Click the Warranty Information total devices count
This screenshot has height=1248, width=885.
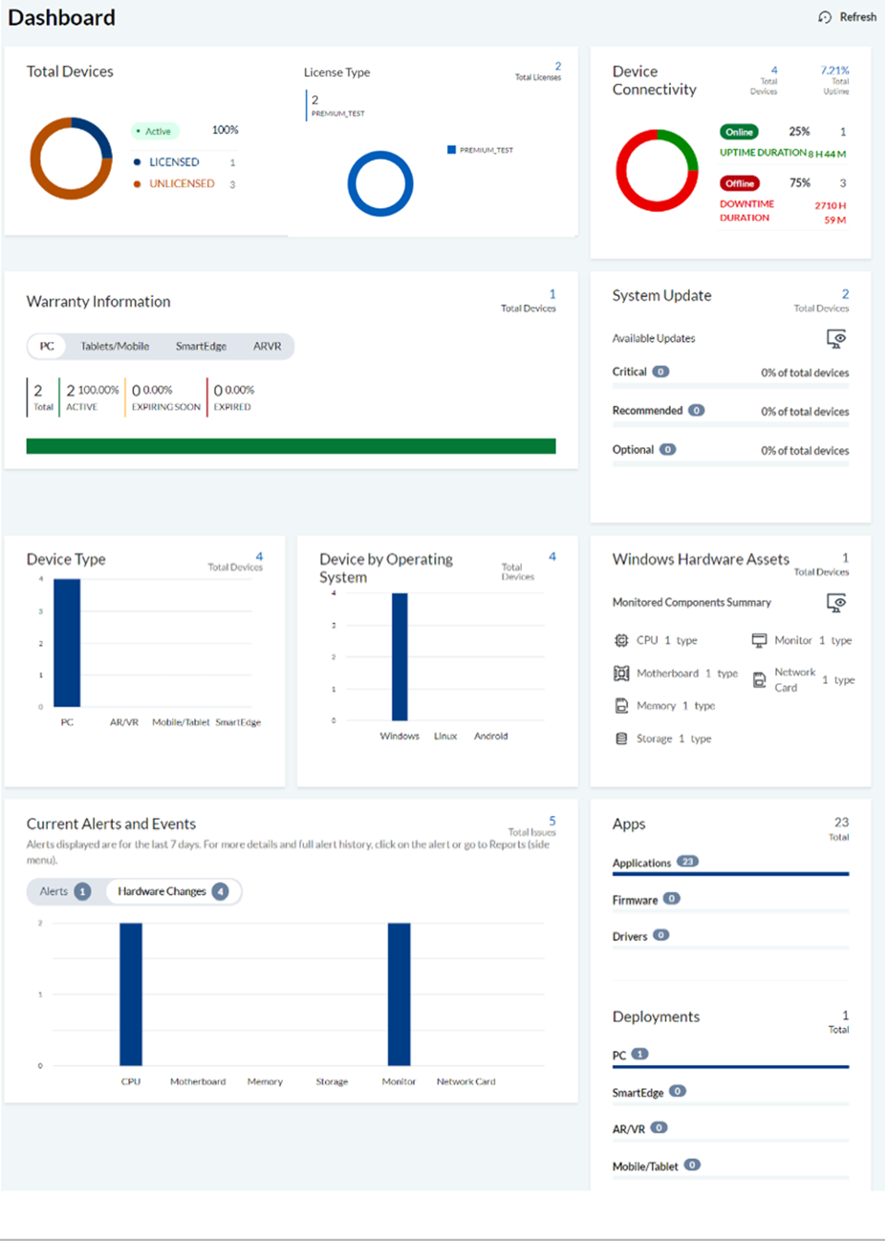(552, 294)
